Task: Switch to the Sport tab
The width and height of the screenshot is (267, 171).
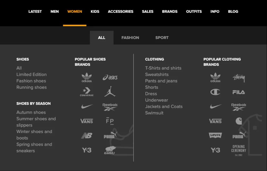Action: pyautogui.click(x=162, y=38)
